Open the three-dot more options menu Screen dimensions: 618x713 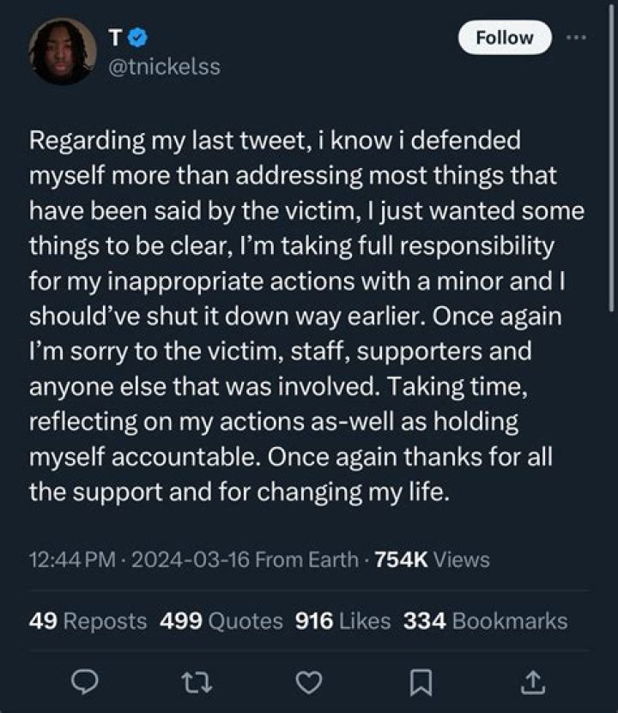tap(576, 38)
